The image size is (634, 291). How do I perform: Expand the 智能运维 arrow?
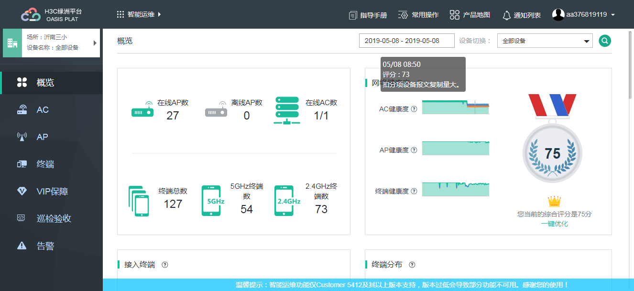(159, 14)
